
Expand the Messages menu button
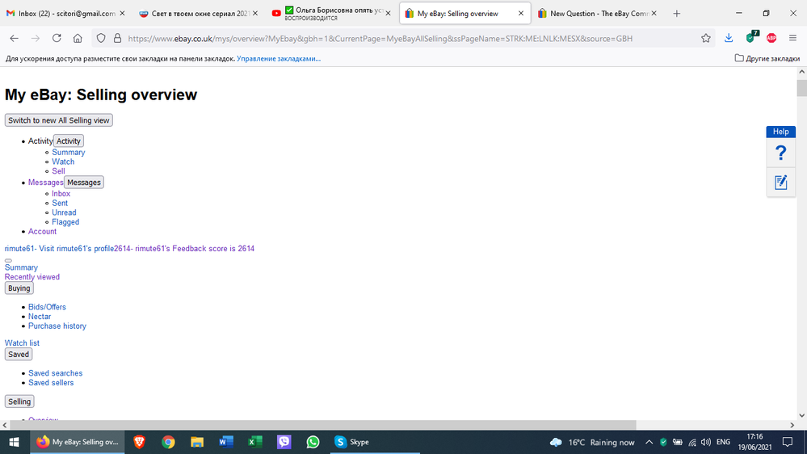click(84, 183)
